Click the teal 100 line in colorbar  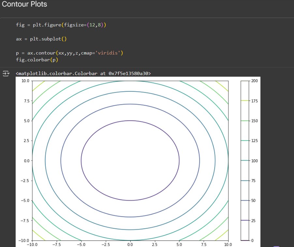point(245,161)
